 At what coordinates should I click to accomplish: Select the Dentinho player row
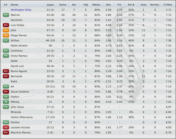click(x=17, y=20)
